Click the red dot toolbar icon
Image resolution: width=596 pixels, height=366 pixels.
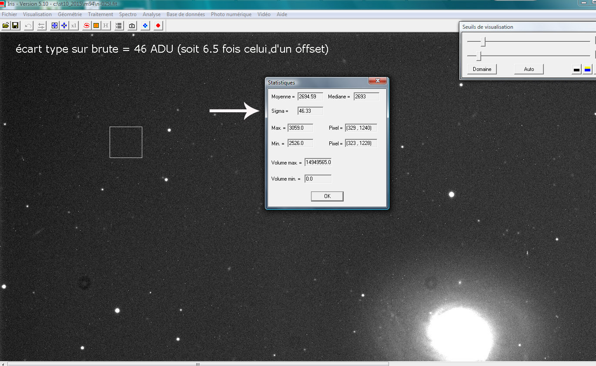[x=158, y=26]
